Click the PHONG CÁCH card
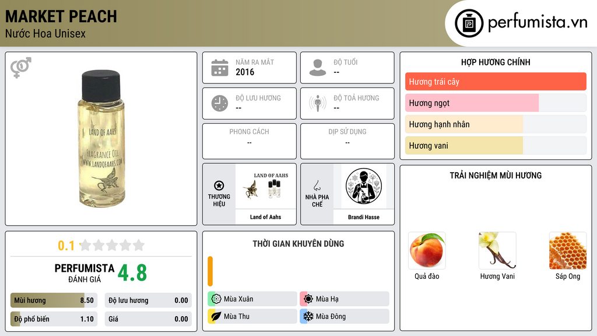This screenshot has height=336, width=597. [250, 141]
